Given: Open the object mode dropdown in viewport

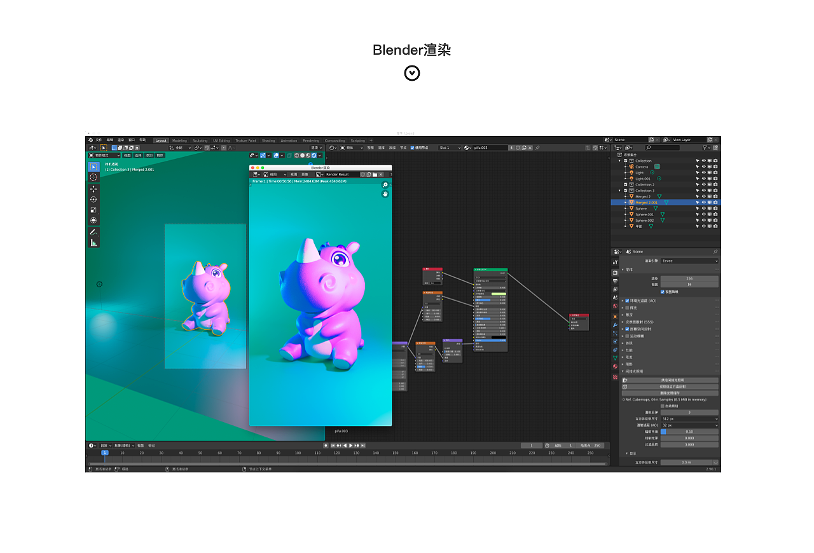Looking at the screenshot, I should (104, 155).
